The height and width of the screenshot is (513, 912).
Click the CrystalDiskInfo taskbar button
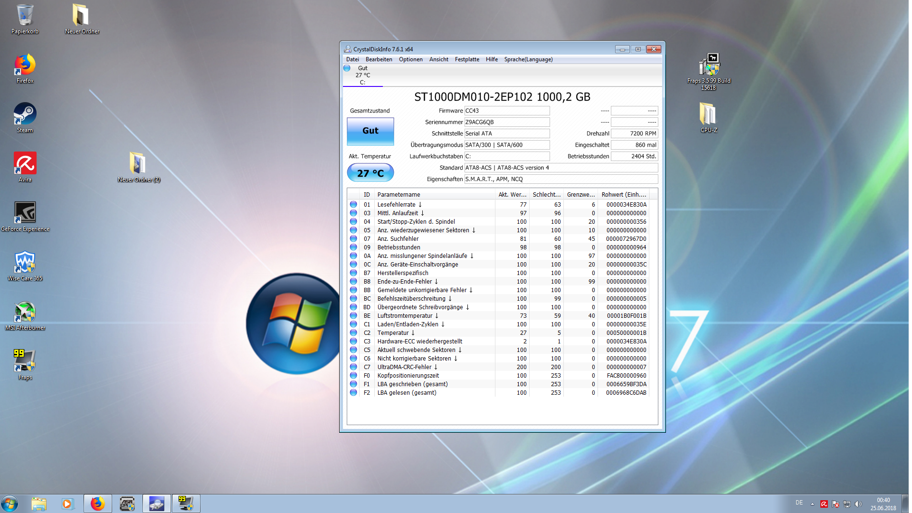156,503
